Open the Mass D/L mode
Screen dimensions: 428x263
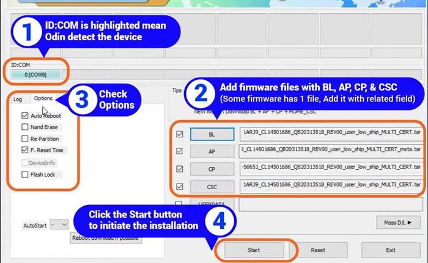click(398, 223)
